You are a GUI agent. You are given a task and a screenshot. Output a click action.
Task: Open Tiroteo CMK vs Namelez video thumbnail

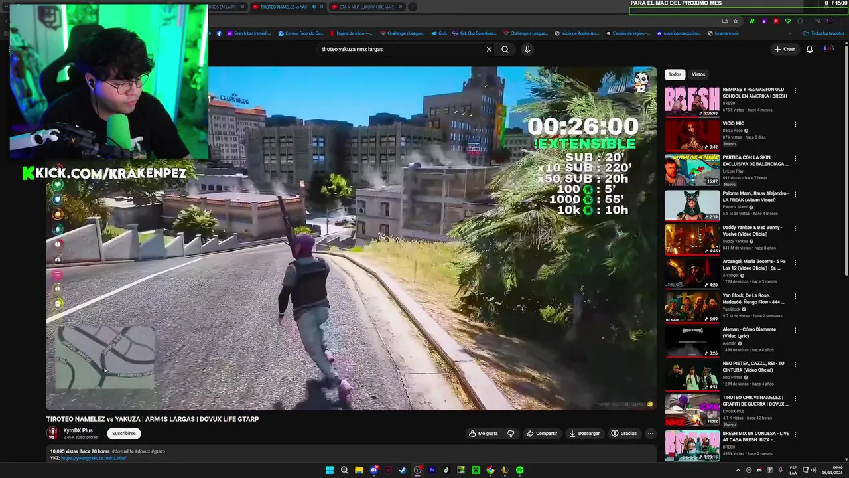coord(692,410)
